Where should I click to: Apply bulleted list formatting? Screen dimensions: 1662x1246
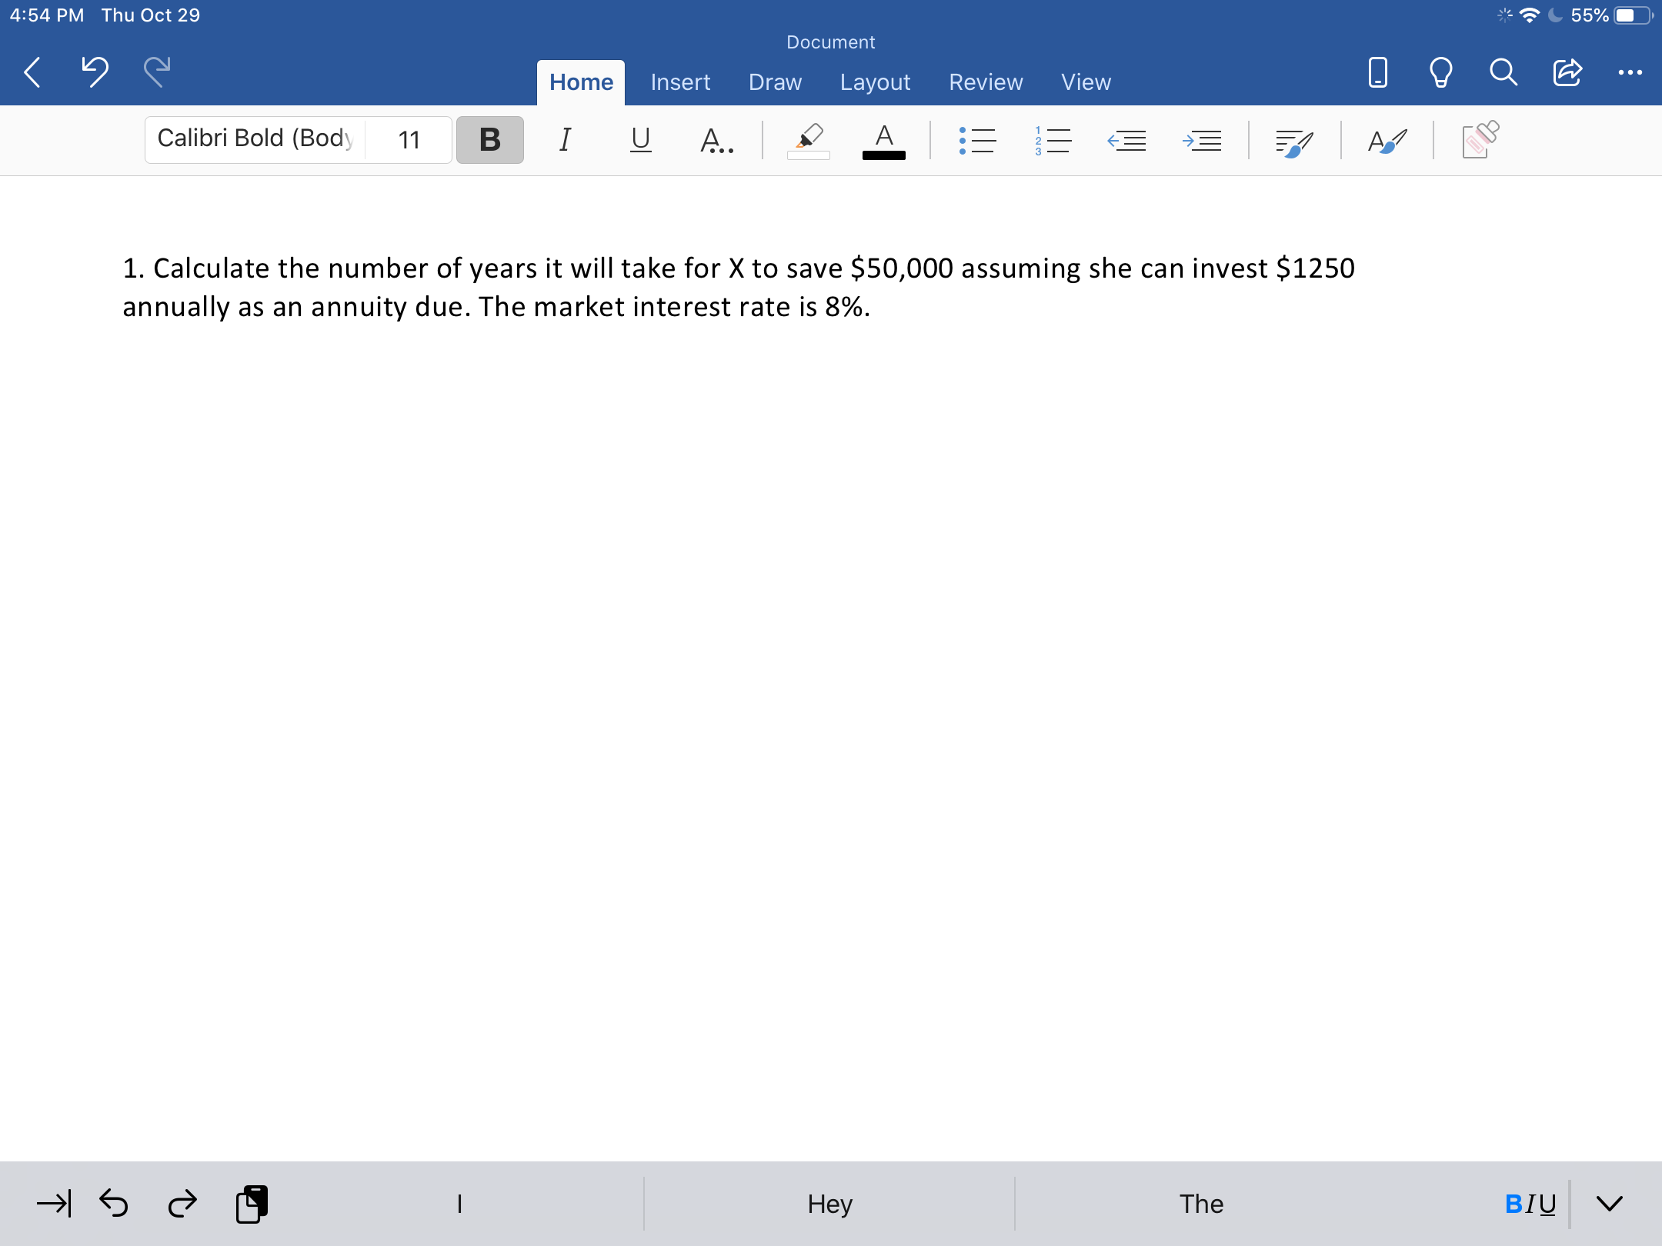tap(977, 140)
